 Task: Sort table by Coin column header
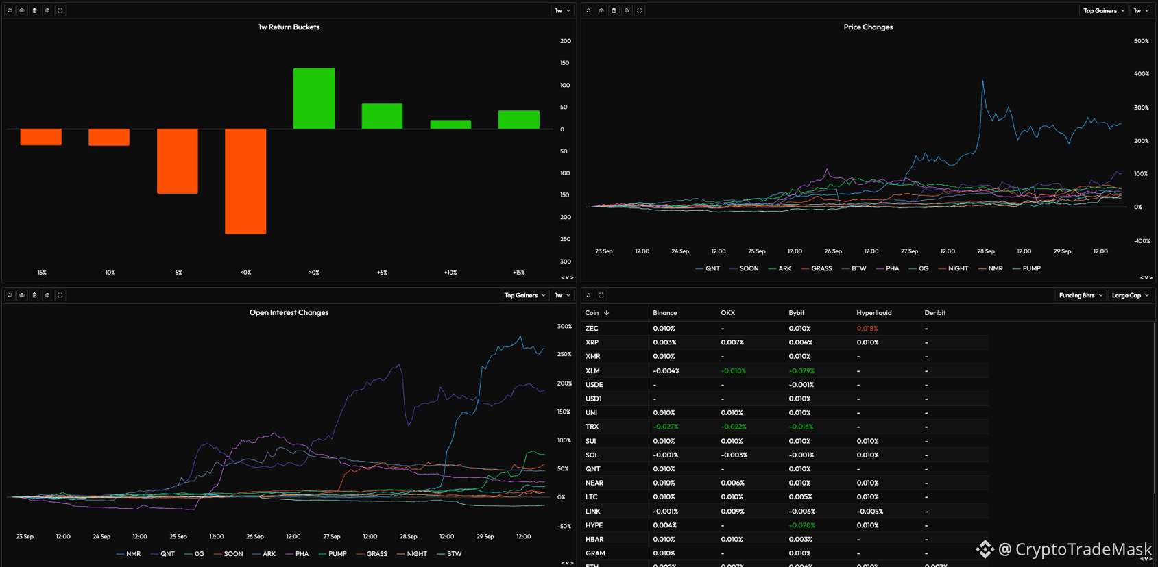pyautogui.click(x=596, y=312)
